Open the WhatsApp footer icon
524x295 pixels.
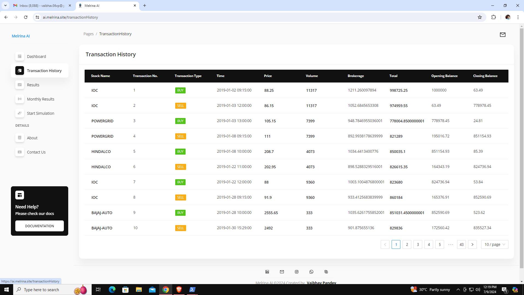click(311, 272)
